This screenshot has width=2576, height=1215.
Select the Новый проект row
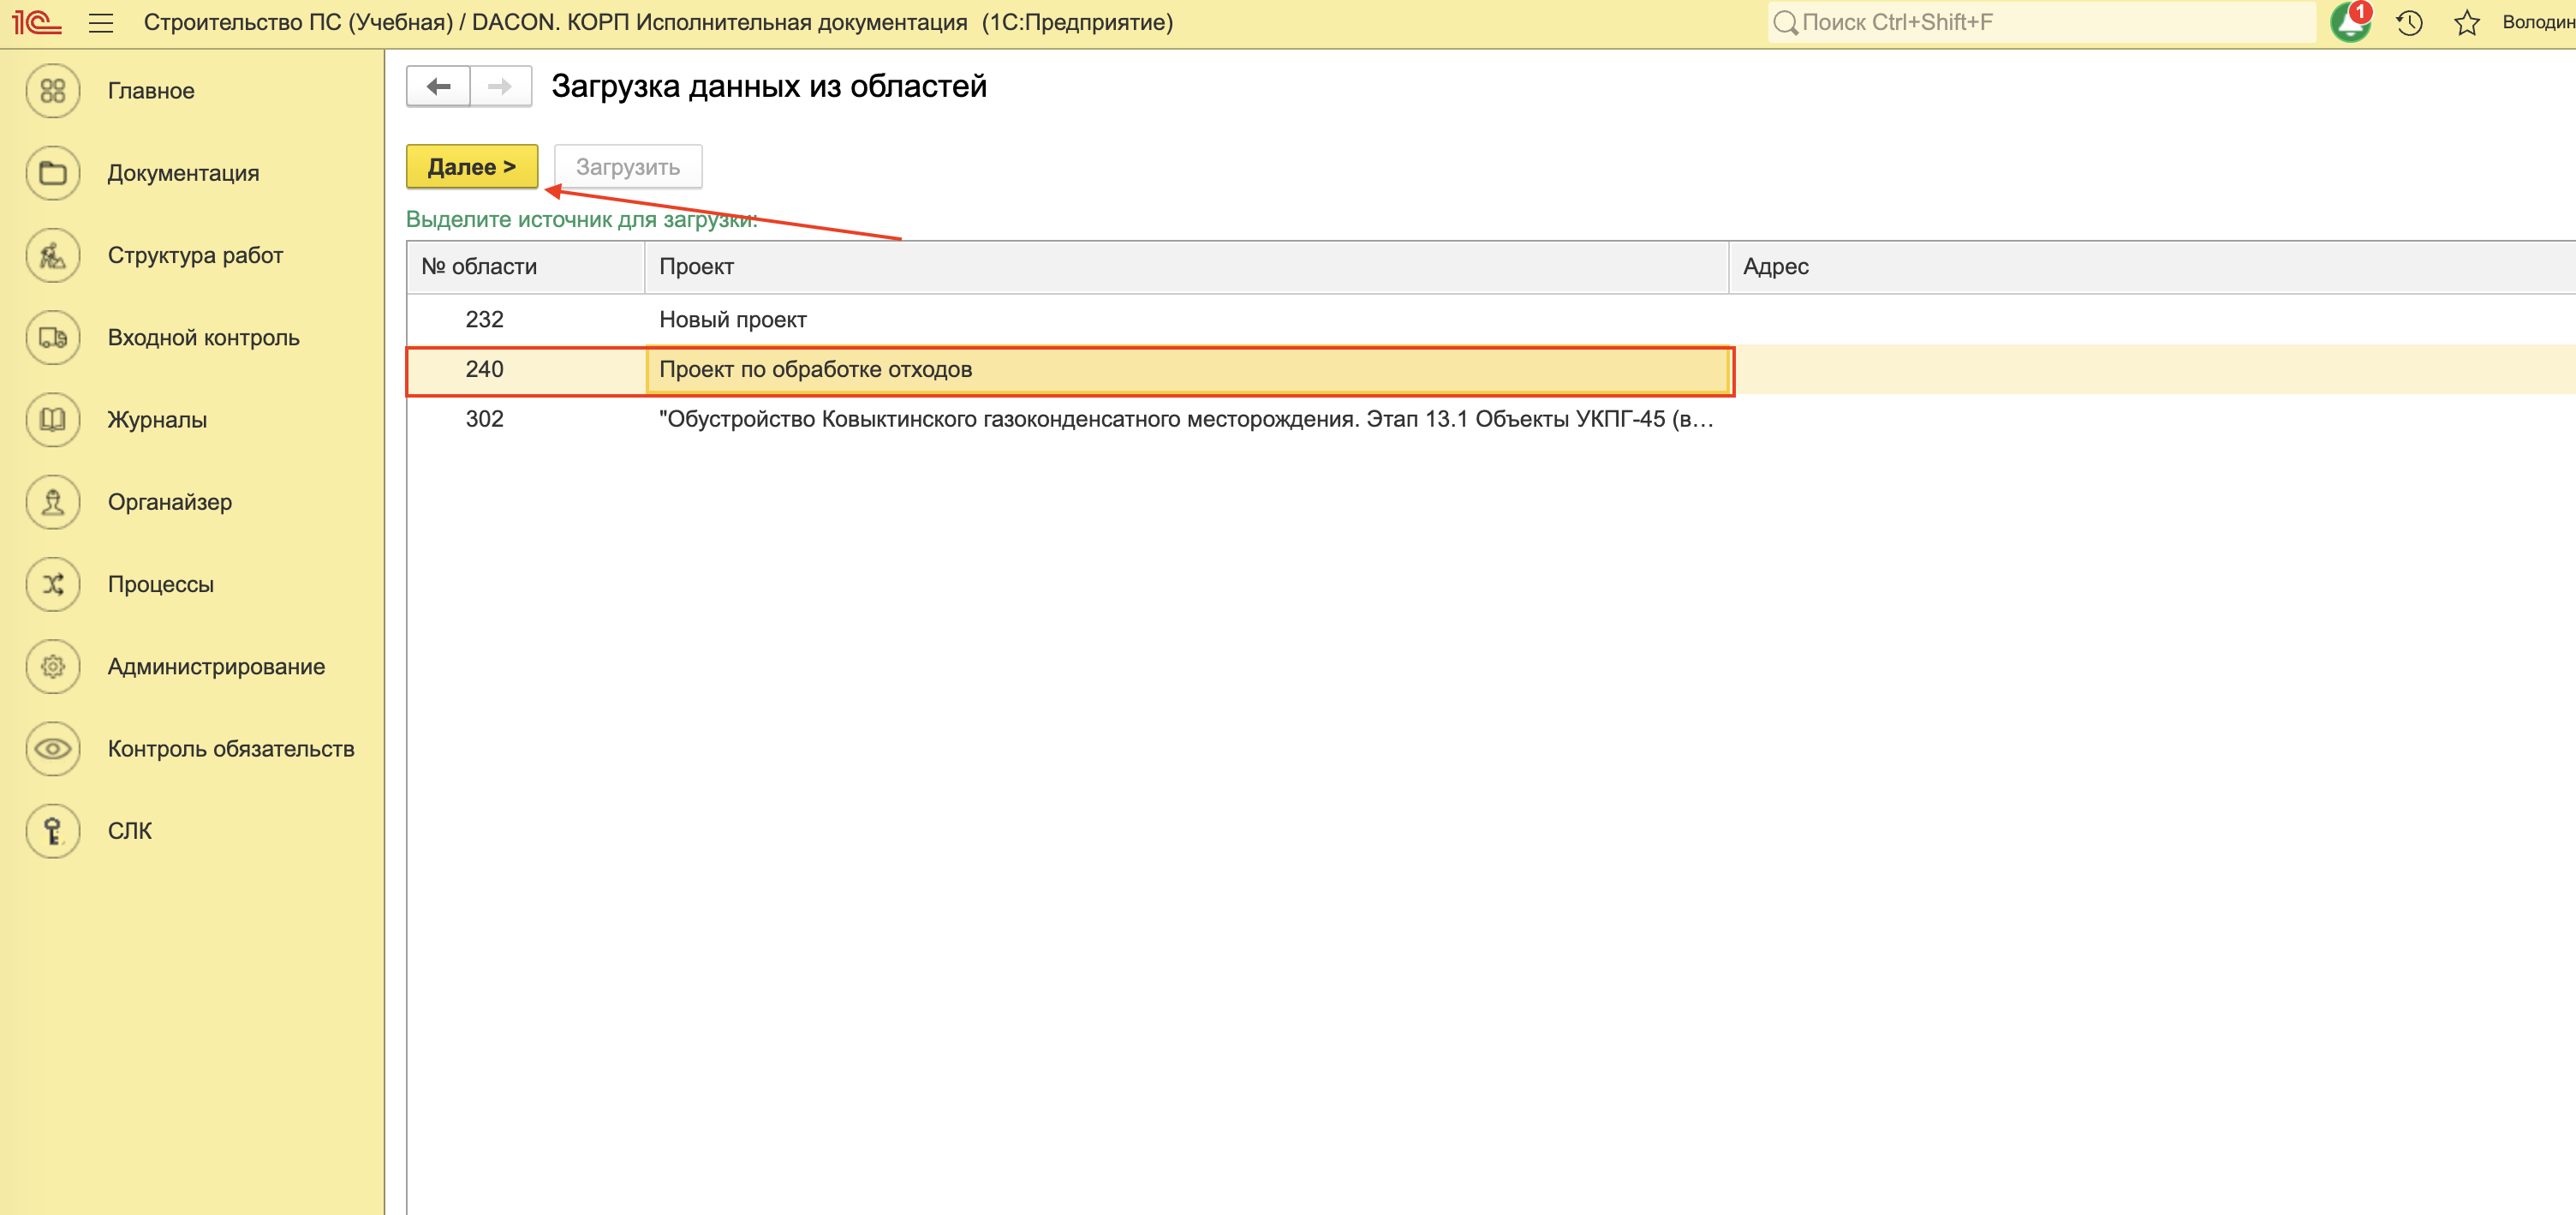tap(733, 320)
